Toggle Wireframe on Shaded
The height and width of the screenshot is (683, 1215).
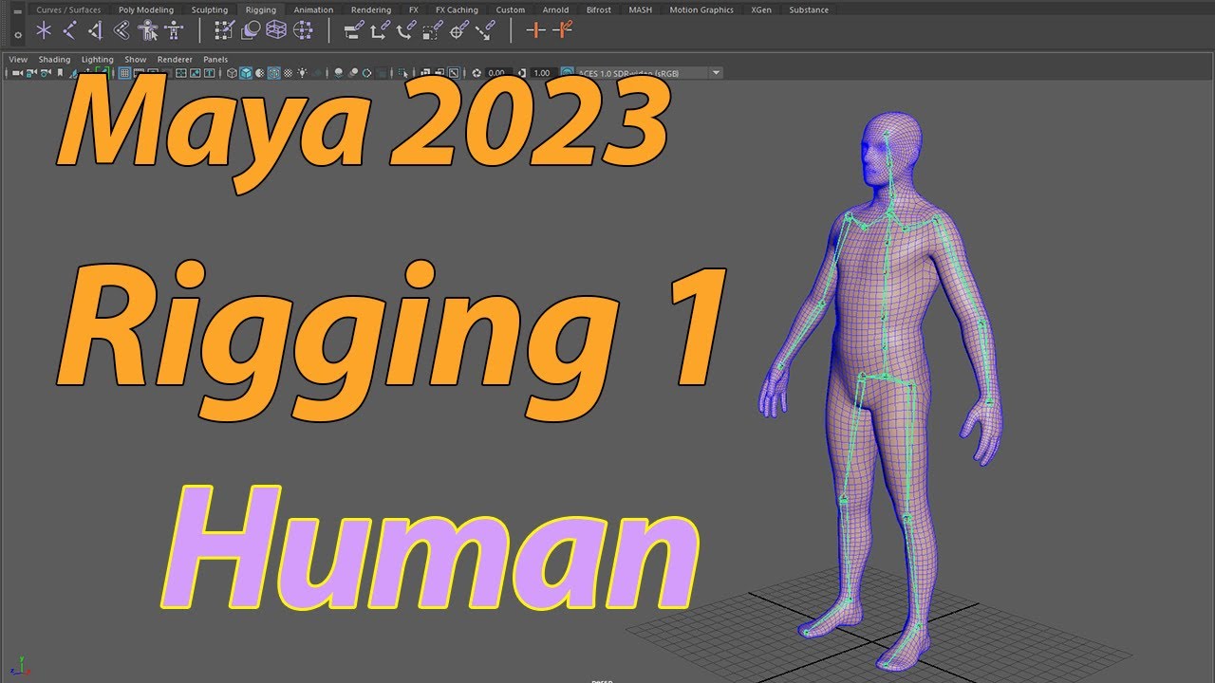(x=272, y=72)
